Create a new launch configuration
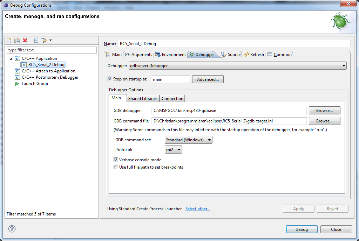 [x=9, y=40]
